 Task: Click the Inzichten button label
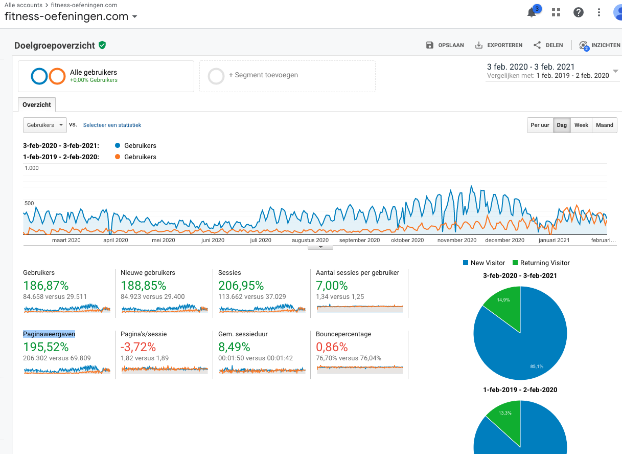pyautogui.click(x=606, y=45)
